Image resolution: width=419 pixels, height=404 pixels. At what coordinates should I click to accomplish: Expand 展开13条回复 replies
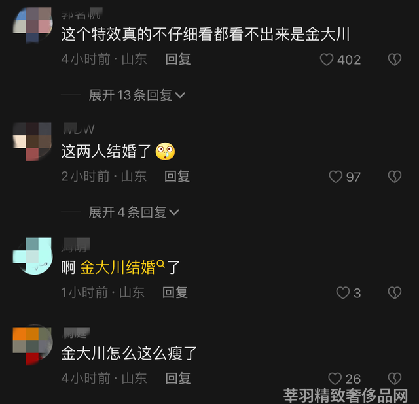(137, 95)
